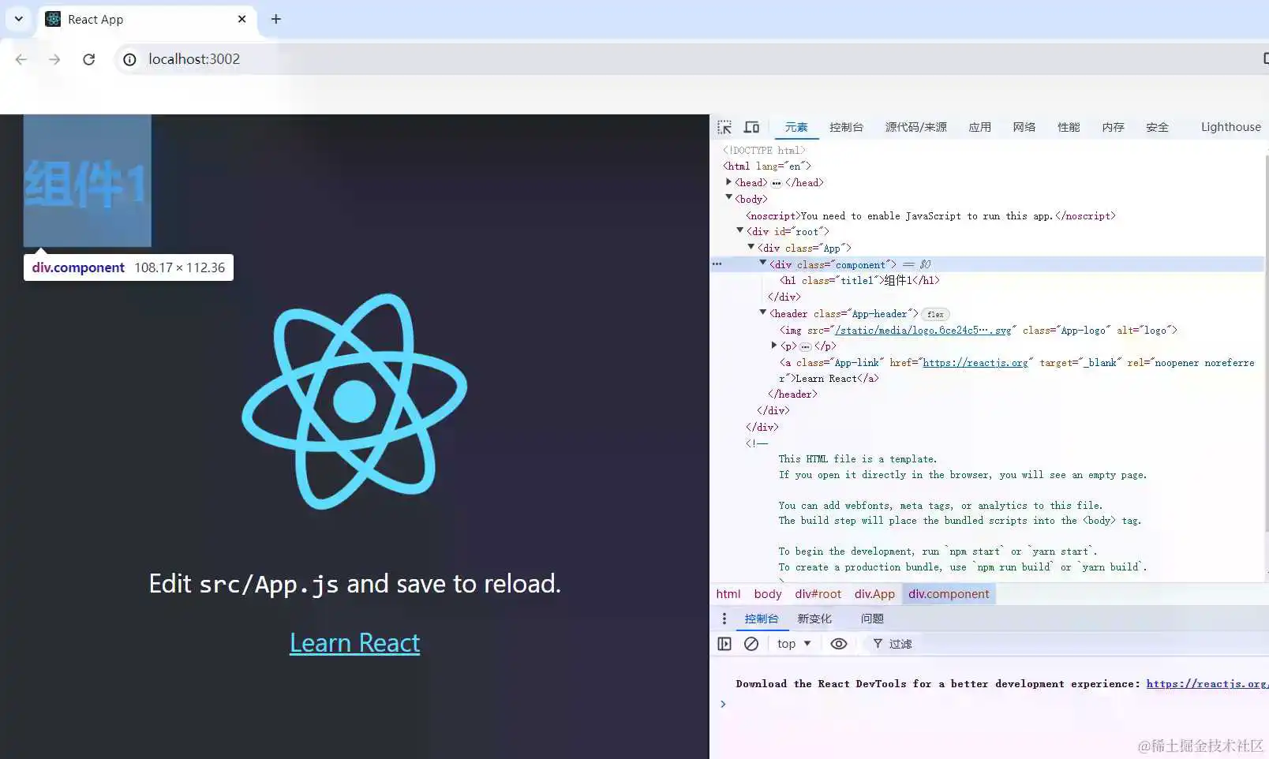Open the 元素 panel tab
The image size is (1269, 759).
(796, 127)
